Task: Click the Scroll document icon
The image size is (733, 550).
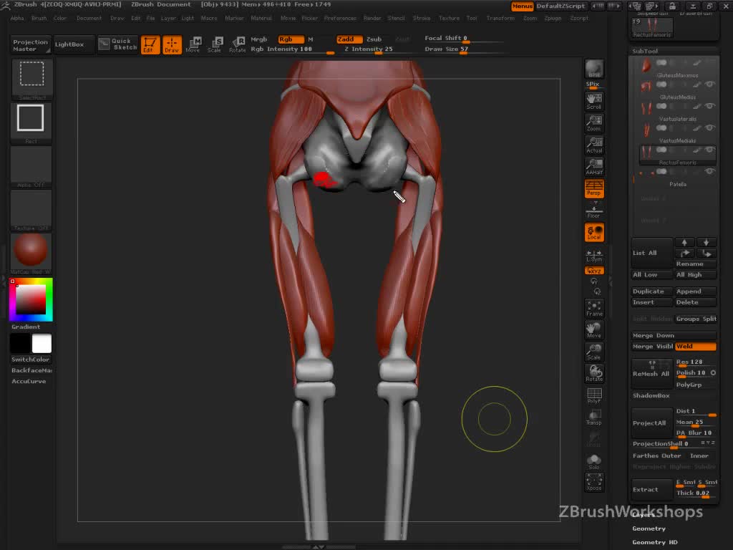Action: click(594, 102)
